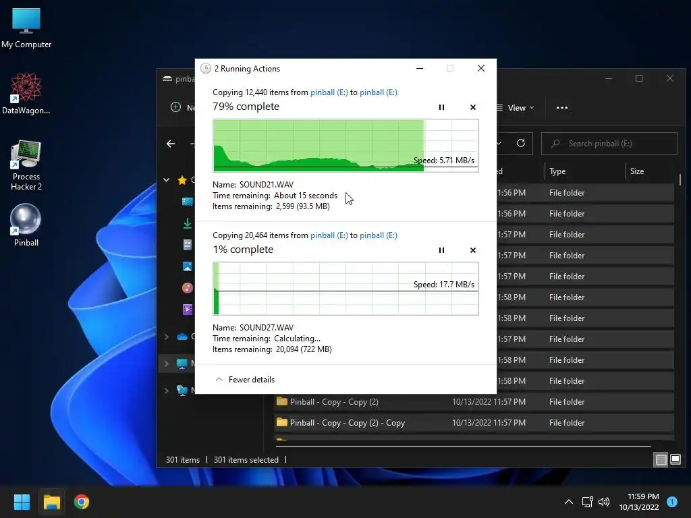
Task: Pause the 79% complete copy operation
Action: point(441,107)
